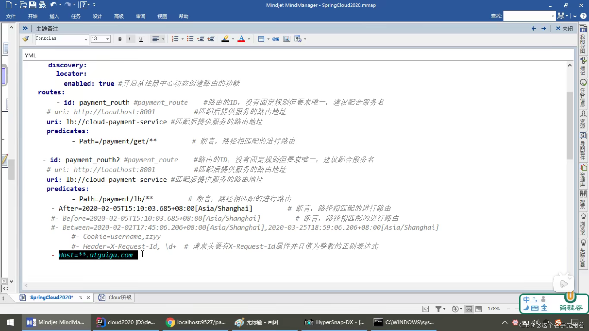Open the 帮助 ribbon tab
The image size is (589, 331).
point(183,16)
